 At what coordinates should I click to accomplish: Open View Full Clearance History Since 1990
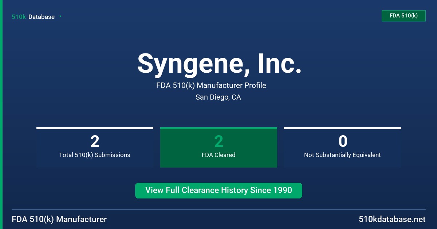219,190
